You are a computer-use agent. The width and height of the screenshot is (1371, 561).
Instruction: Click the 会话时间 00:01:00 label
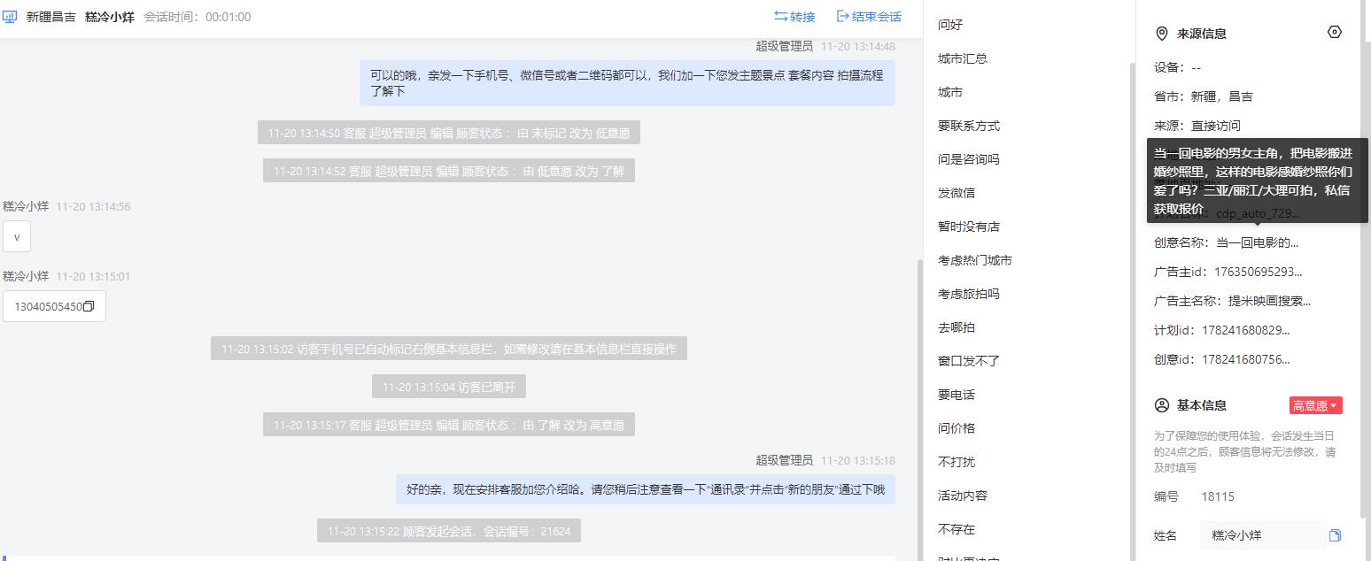coord(197,17)
